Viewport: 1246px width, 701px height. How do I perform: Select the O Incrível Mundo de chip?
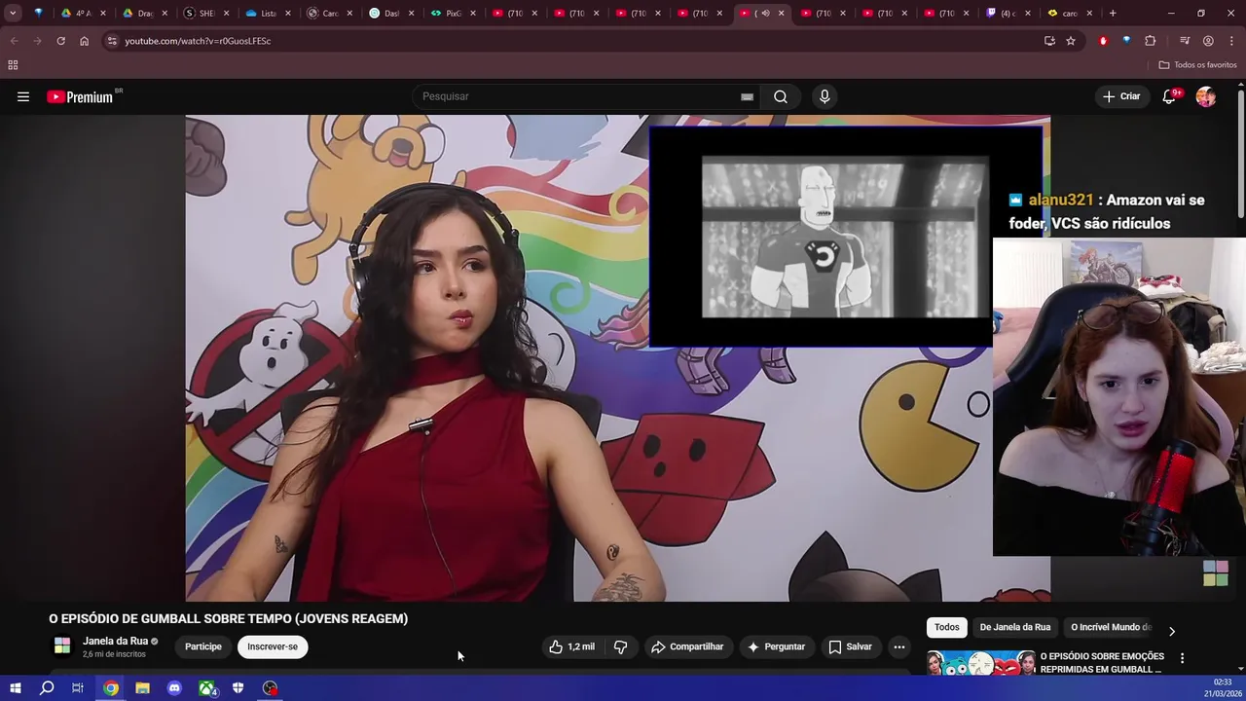1111,627
